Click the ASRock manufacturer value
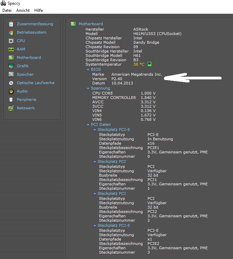Screen dimensions: 233x259 pyautogui.click(x=141, y=29)
